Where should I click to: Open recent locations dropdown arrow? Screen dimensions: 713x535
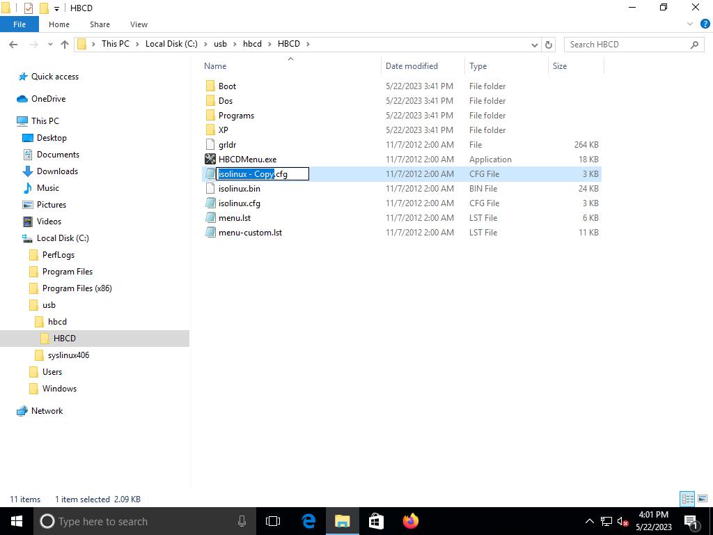(x=50, y=44)
